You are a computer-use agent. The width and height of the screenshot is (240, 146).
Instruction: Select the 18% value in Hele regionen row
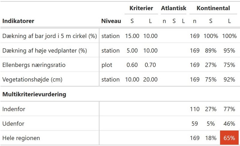[211, 138]
